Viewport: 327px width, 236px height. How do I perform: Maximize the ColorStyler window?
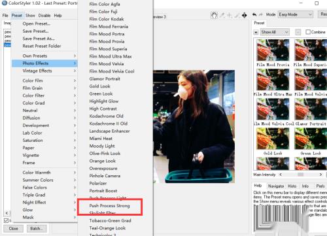tap(317, 3)
